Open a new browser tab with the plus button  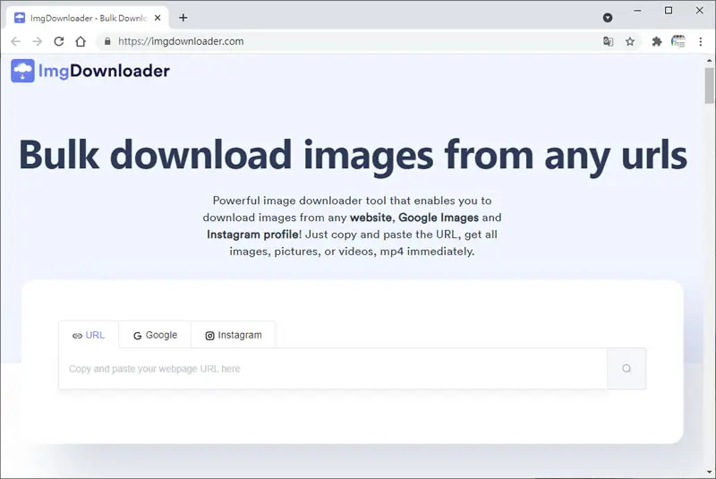[183, 18]
